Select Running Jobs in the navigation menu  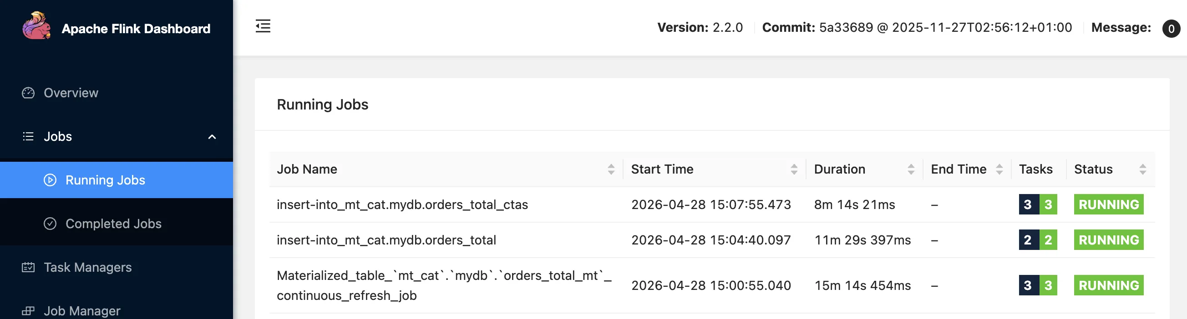[105, 179]
